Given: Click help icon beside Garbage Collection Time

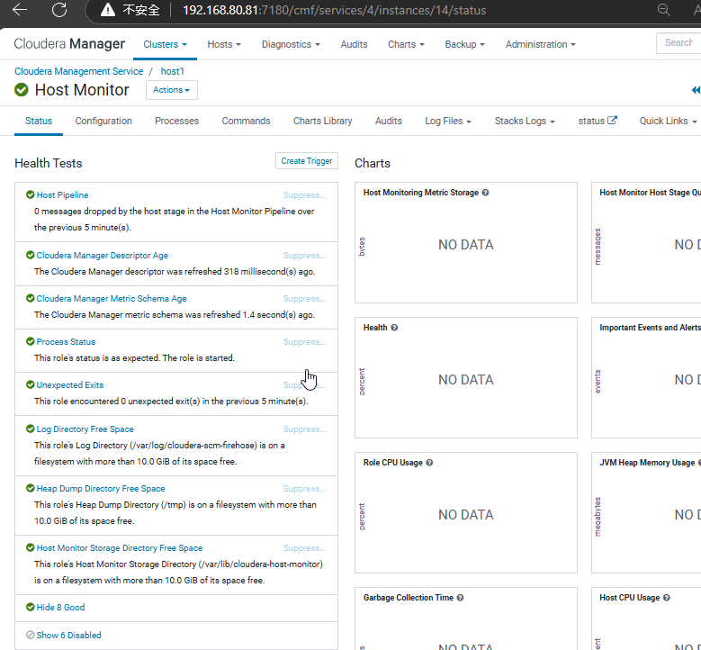Looking at the screenshot, I should pyautogui.click(x=461, y=598).
